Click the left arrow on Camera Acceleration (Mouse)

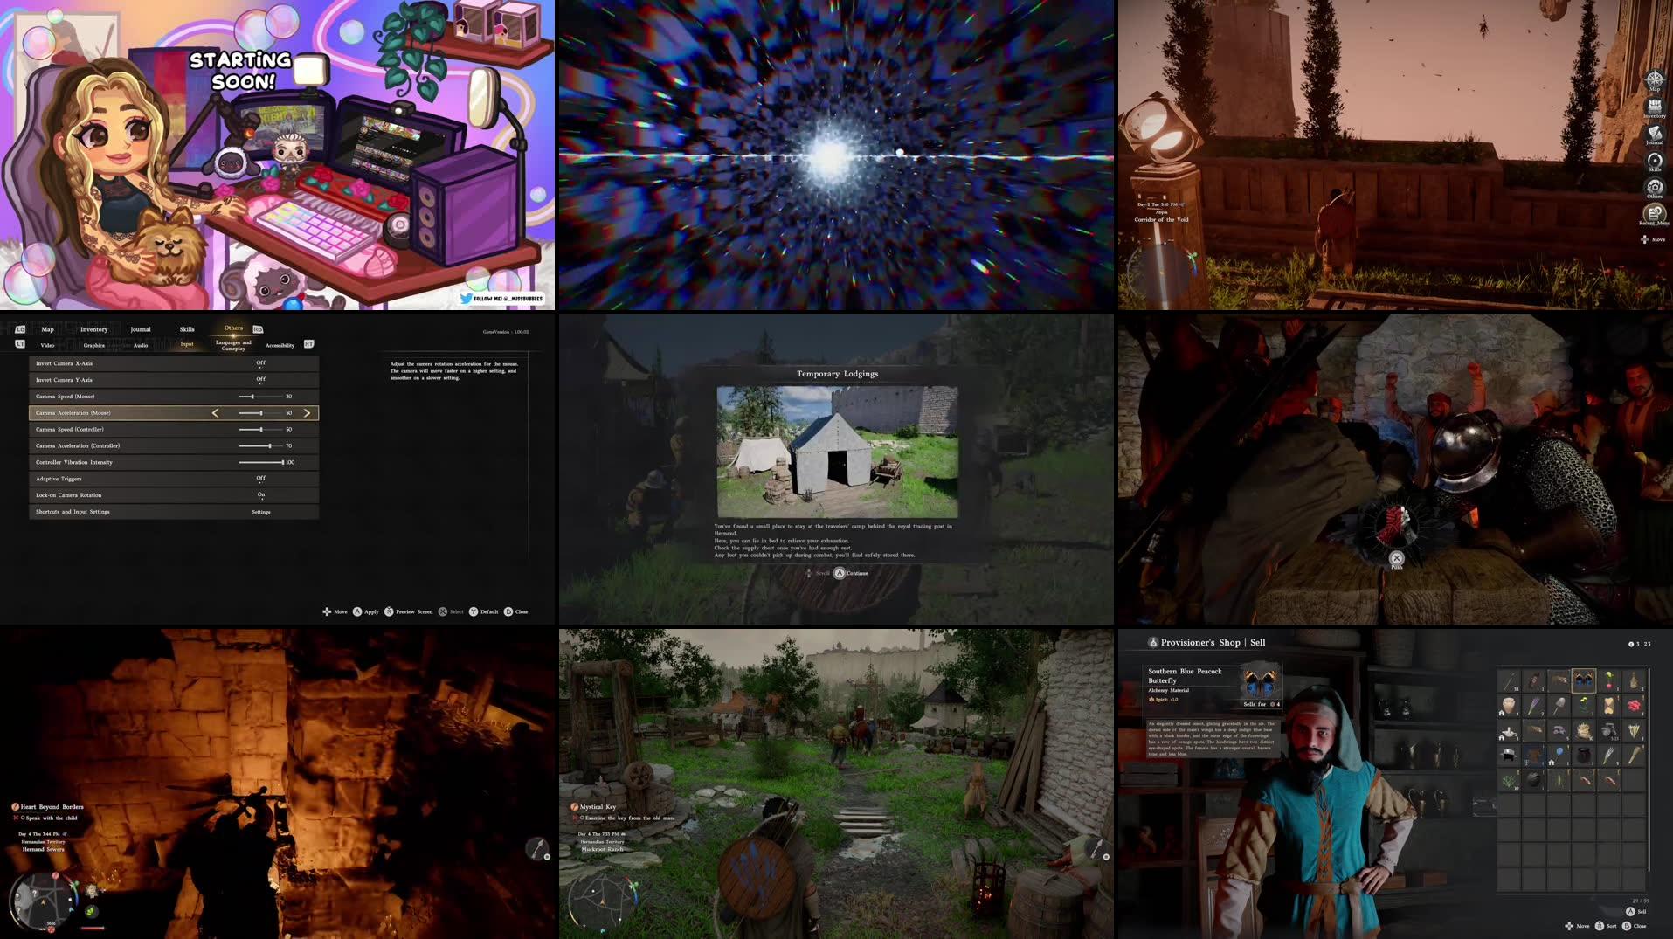215,412
